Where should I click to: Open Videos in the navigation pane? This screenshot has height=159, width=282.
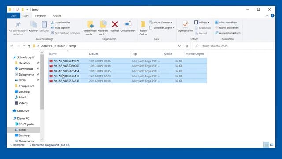tap(21, 103)
